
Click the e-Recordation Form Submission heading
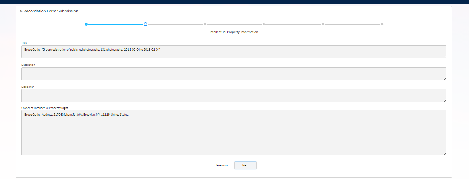tap(49, 11)
